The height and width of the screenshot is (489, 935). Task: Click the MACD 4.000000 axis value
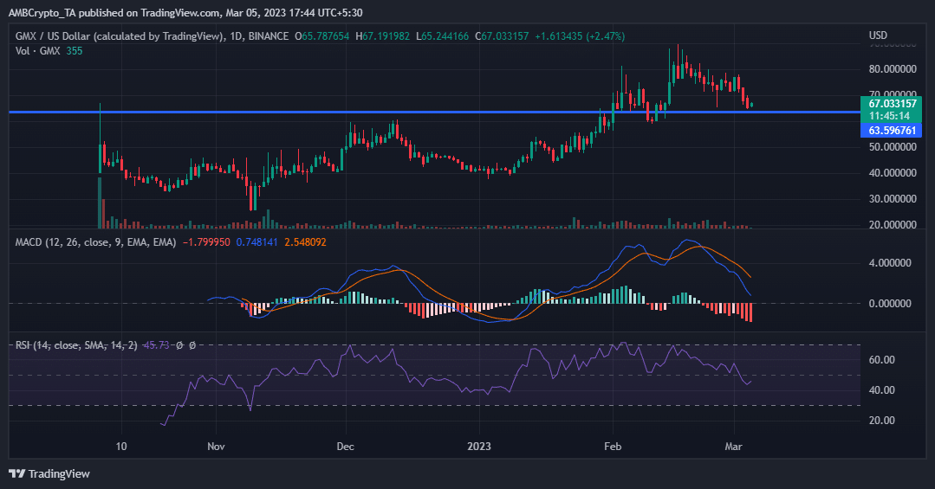pyautogui.click(x=889, y=262)
